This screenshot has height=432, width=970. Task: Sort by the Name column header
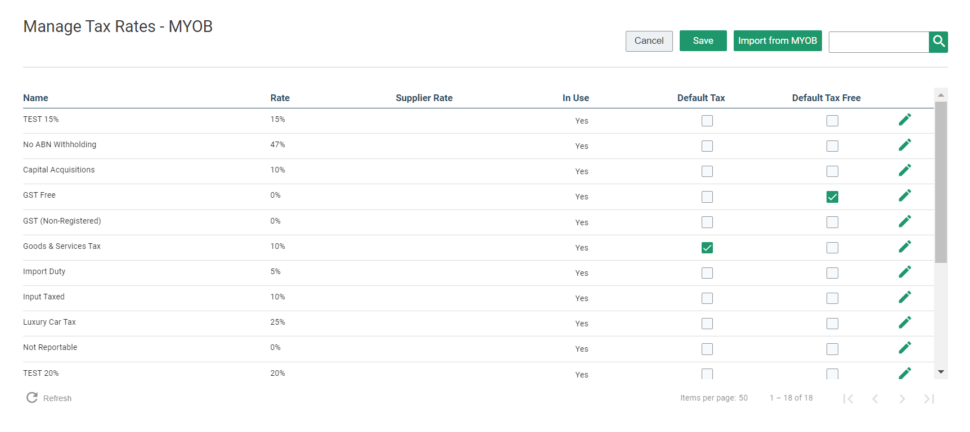tap(35, 98)
